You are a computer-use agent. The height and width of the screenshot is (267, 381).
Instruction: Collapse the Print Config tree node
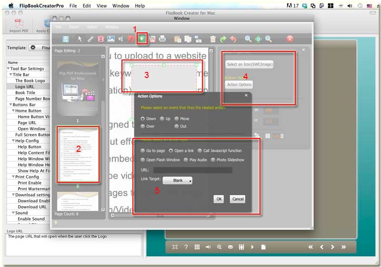13,177
